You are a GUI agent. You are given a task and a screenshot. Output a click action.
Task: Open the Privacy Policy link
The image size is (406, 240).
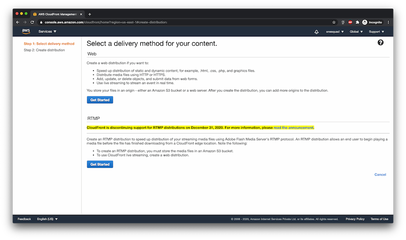pyautogui.click(x=355, y=219)
